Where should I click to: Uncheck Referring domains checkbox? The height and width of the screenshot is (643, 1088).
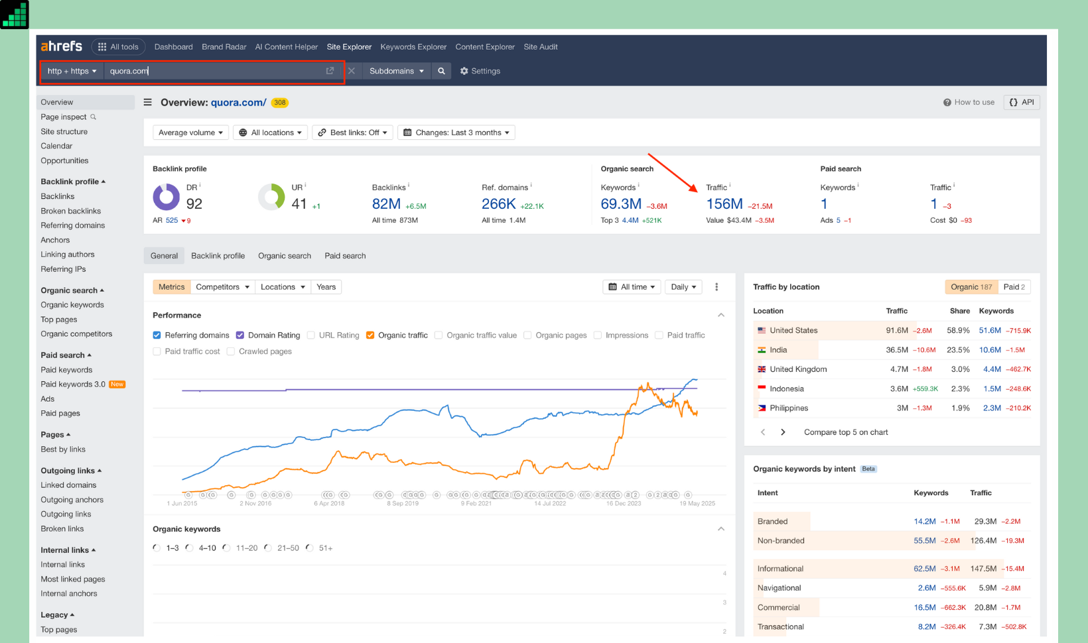(x=157, y=335)
